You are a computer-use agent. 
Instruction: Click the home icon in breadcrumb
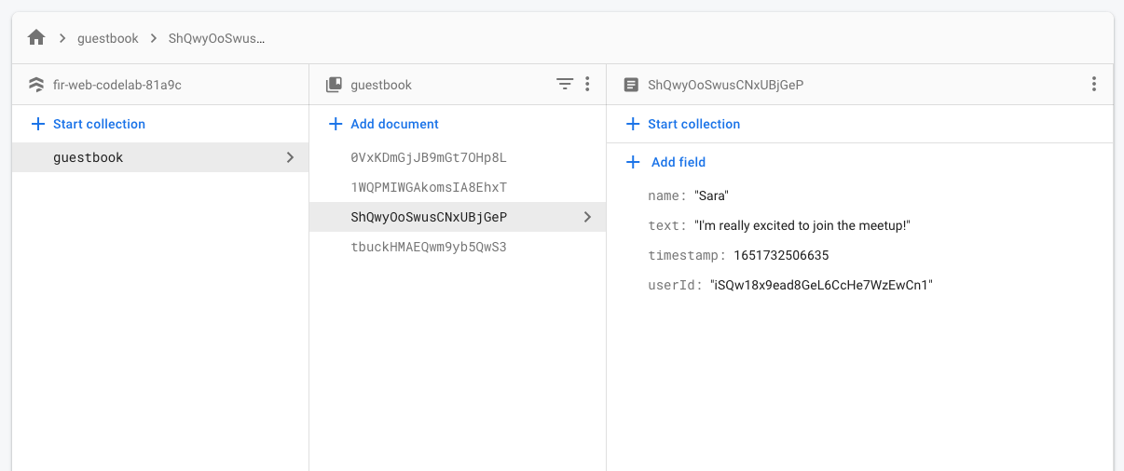click(x=36, y=38)
